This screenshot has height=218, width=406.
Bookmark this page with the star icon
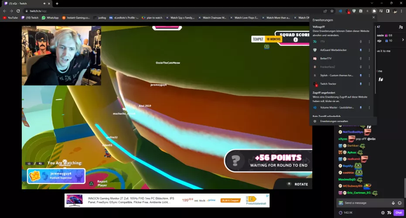tap(332, 11)
